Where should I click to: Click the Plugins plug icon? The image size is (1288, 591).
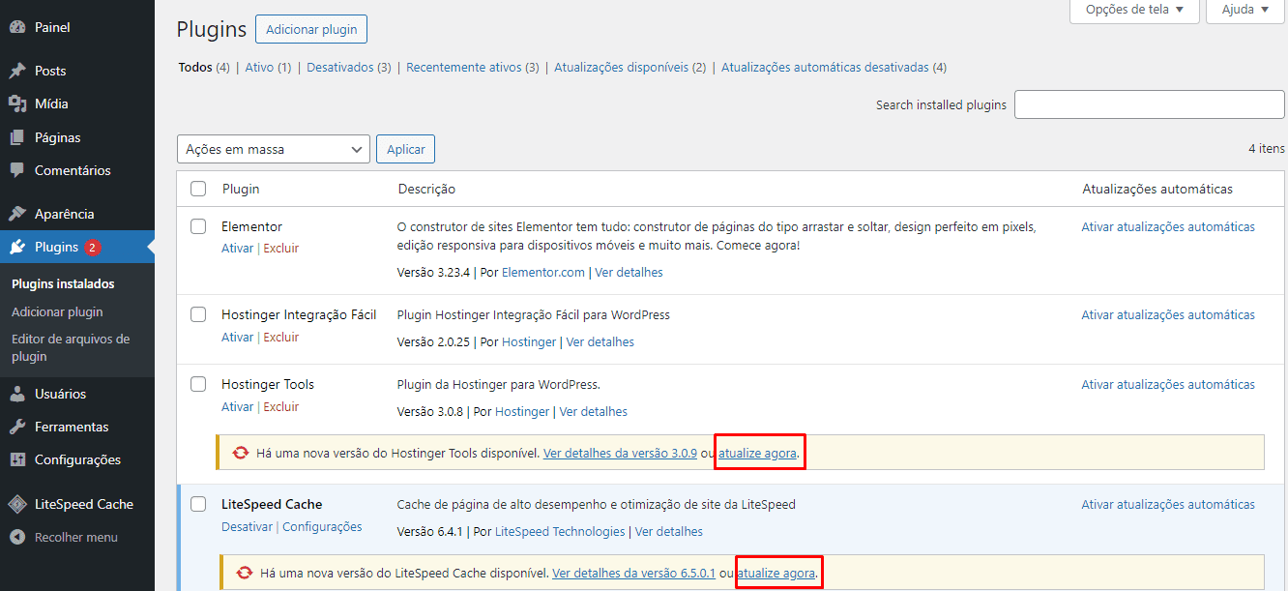(17, 247)
